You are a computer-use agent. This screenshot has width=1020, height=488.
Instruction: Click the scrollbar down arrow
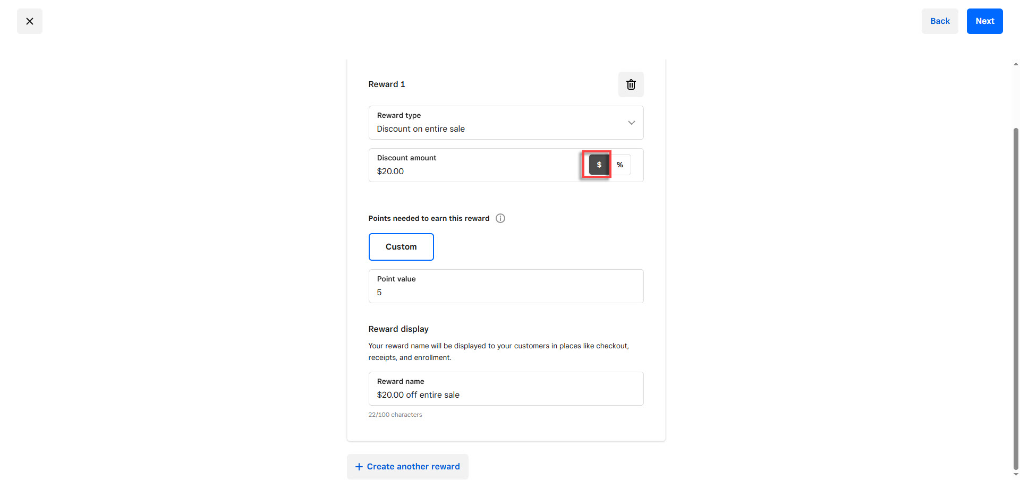click(1016, 475)
